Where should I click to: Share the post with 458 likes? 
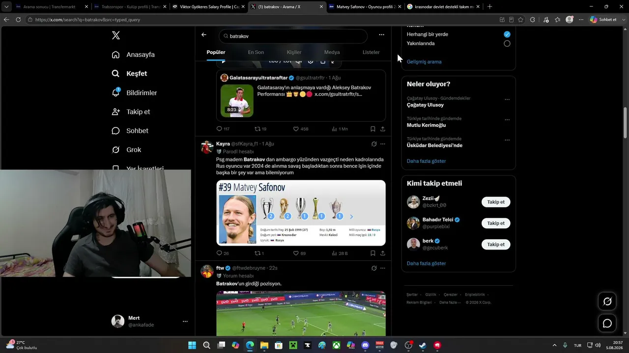(x=383, y=129)
